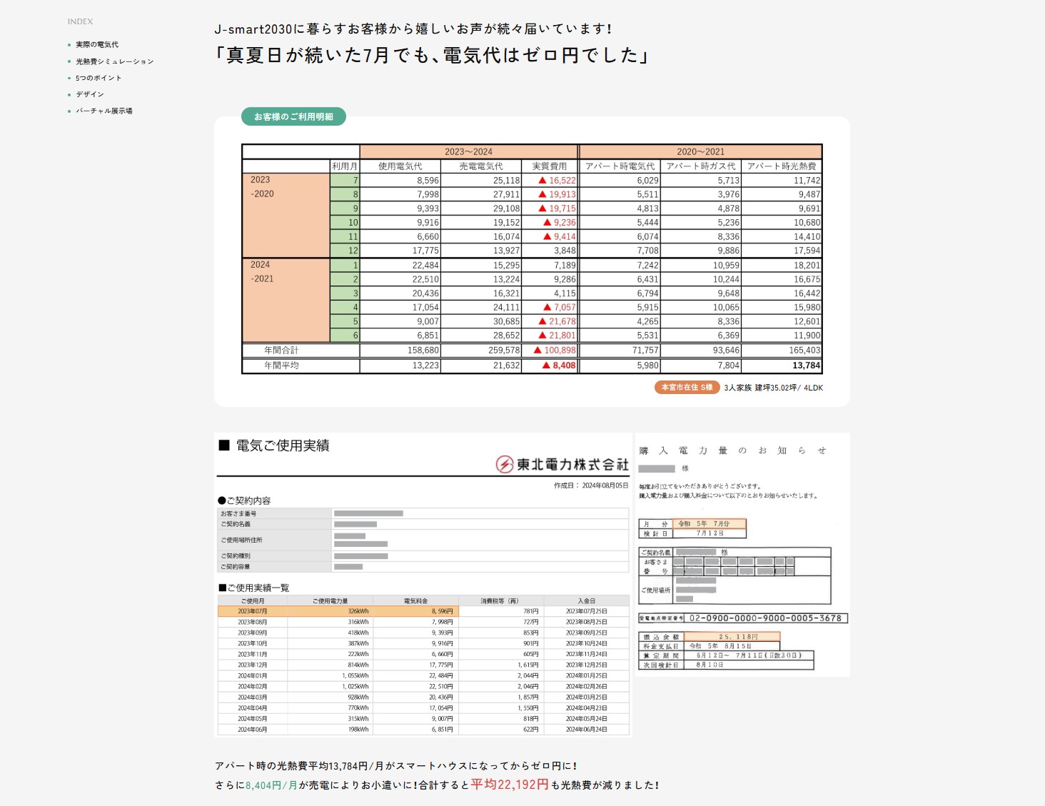Click the 作成日：2024年08月05日 date
1045x806 pixels.
(591, 485)
